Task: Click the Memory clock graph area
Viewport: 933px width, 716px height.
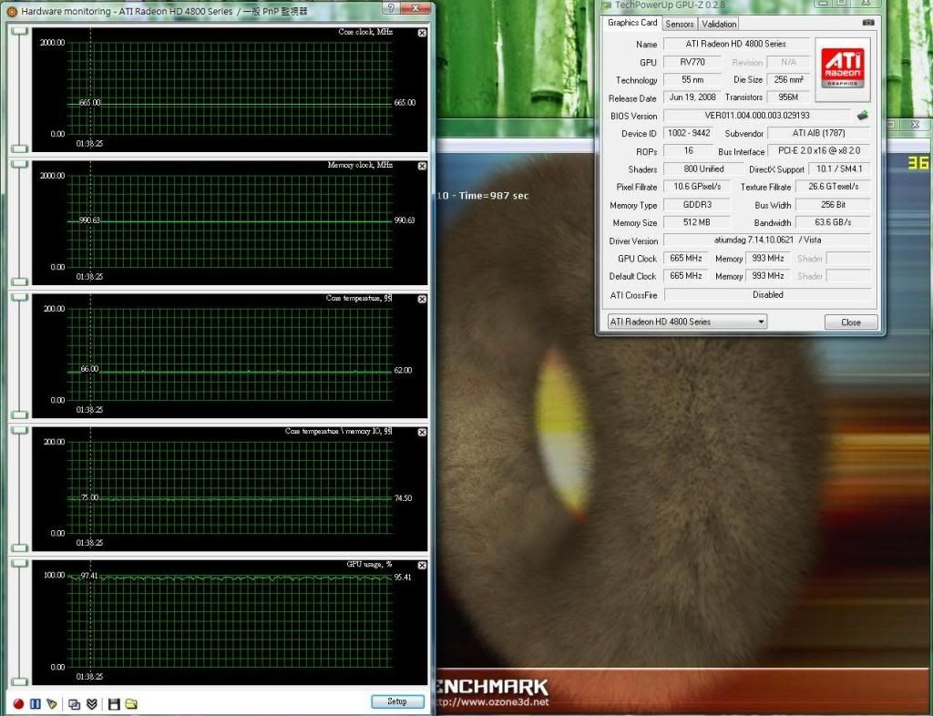Action: [x=229, y=221]
